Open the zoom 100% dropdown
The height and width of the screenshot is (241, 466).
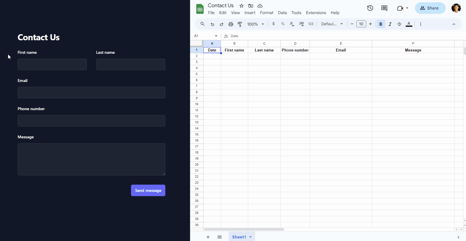click(255, 24)
